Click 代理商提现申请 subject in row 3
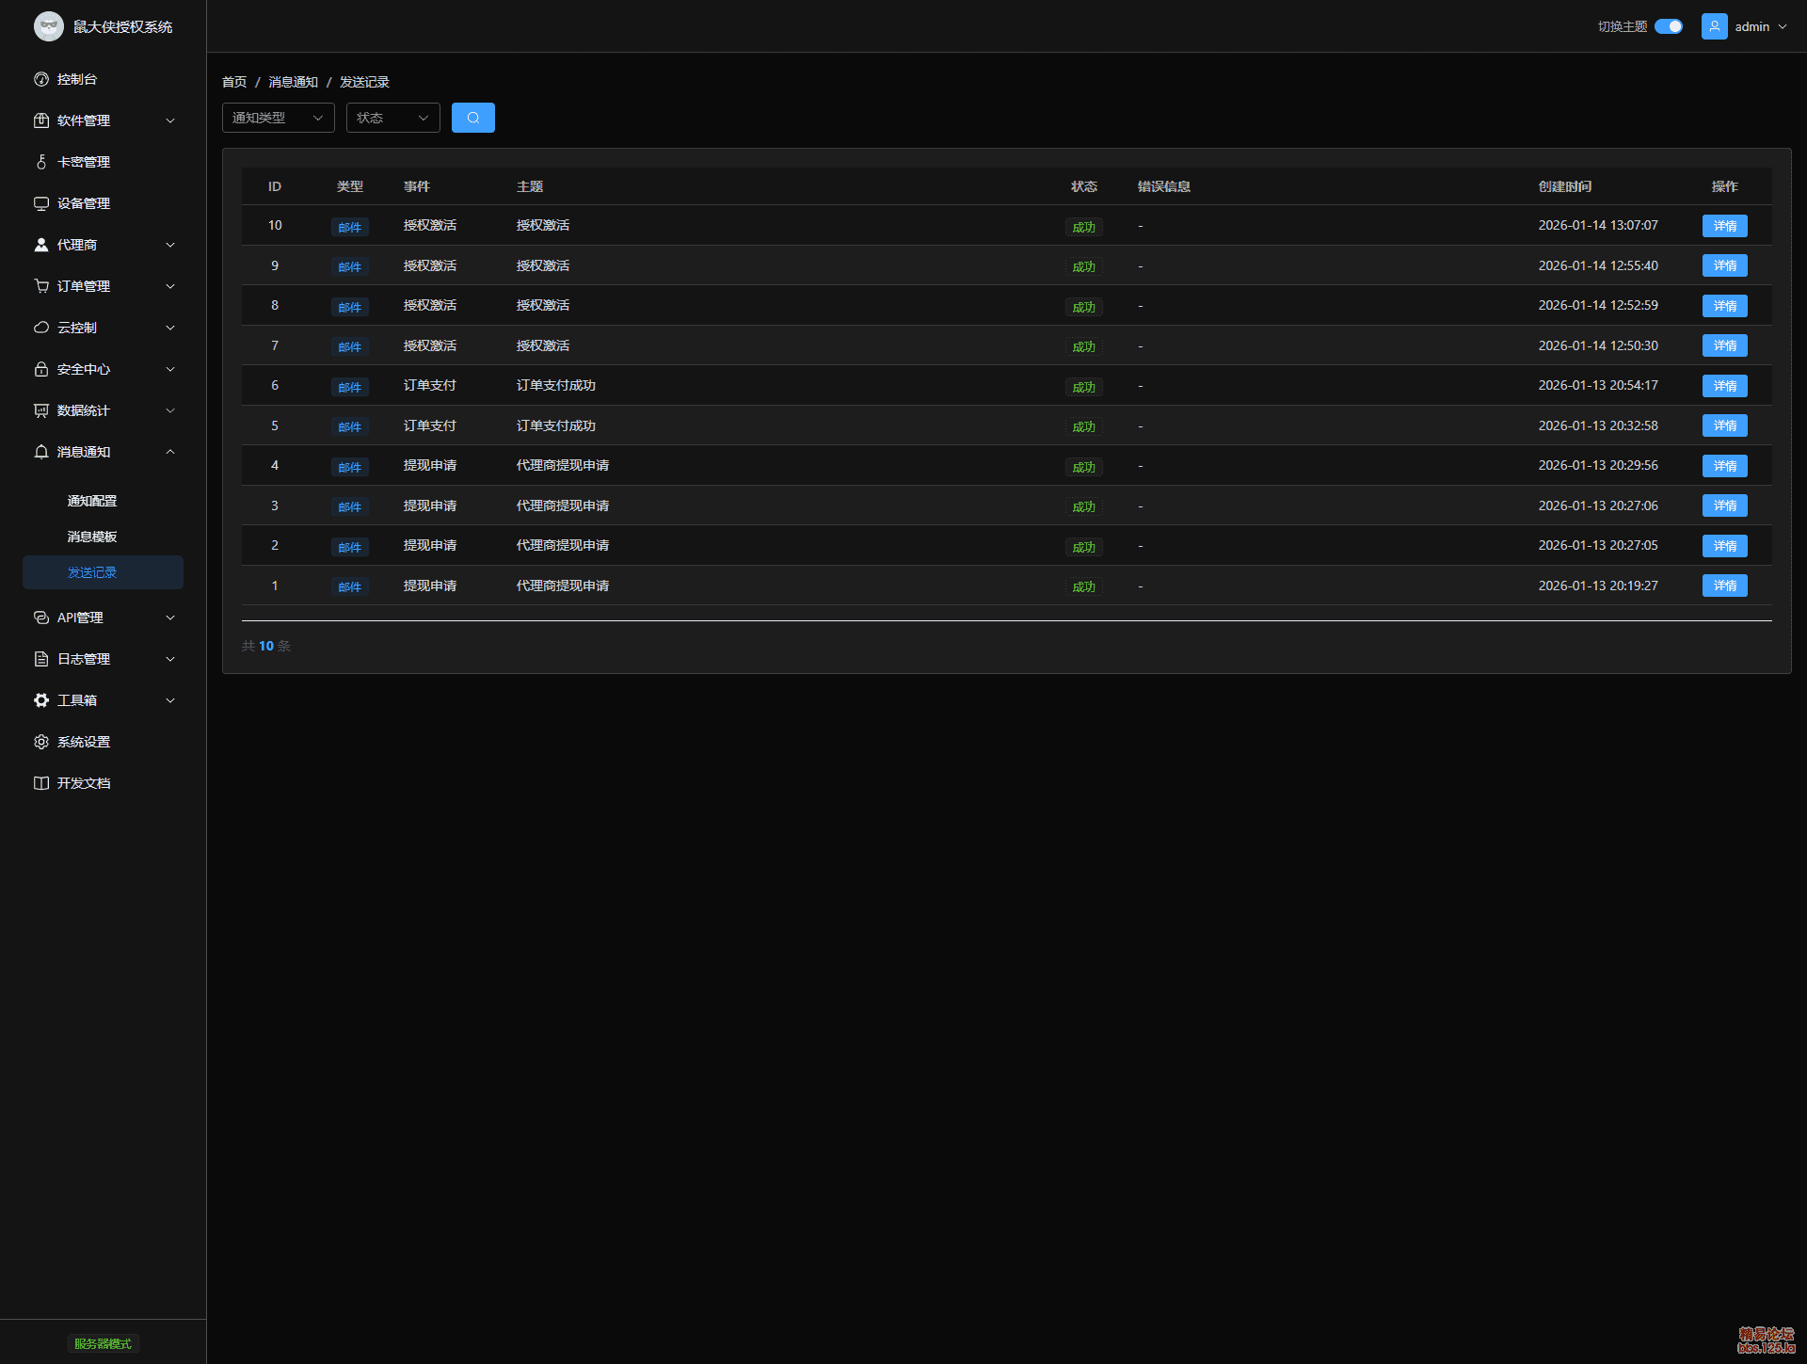This screenshot has width=1807, height=1364. (x=563, y=505)
